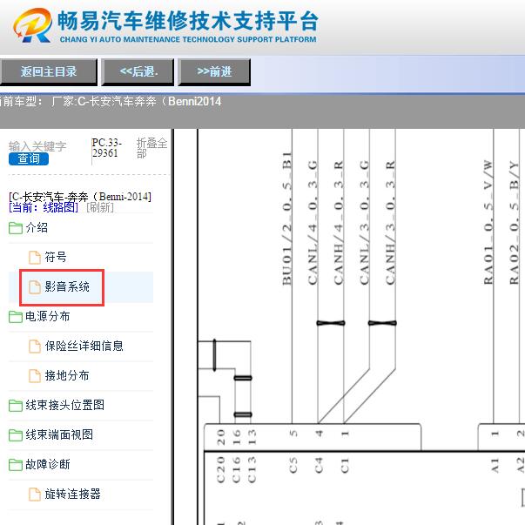525x525 pixels.
Task: Click the 线束端面视图 folder icon
Action: [16, 435]
